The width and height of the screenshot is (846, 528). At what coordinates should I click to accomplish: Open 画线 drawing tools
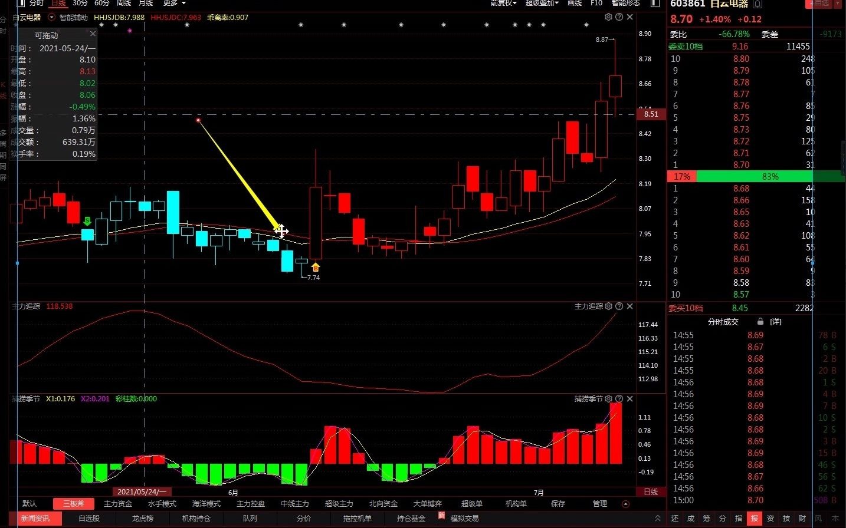575,3
